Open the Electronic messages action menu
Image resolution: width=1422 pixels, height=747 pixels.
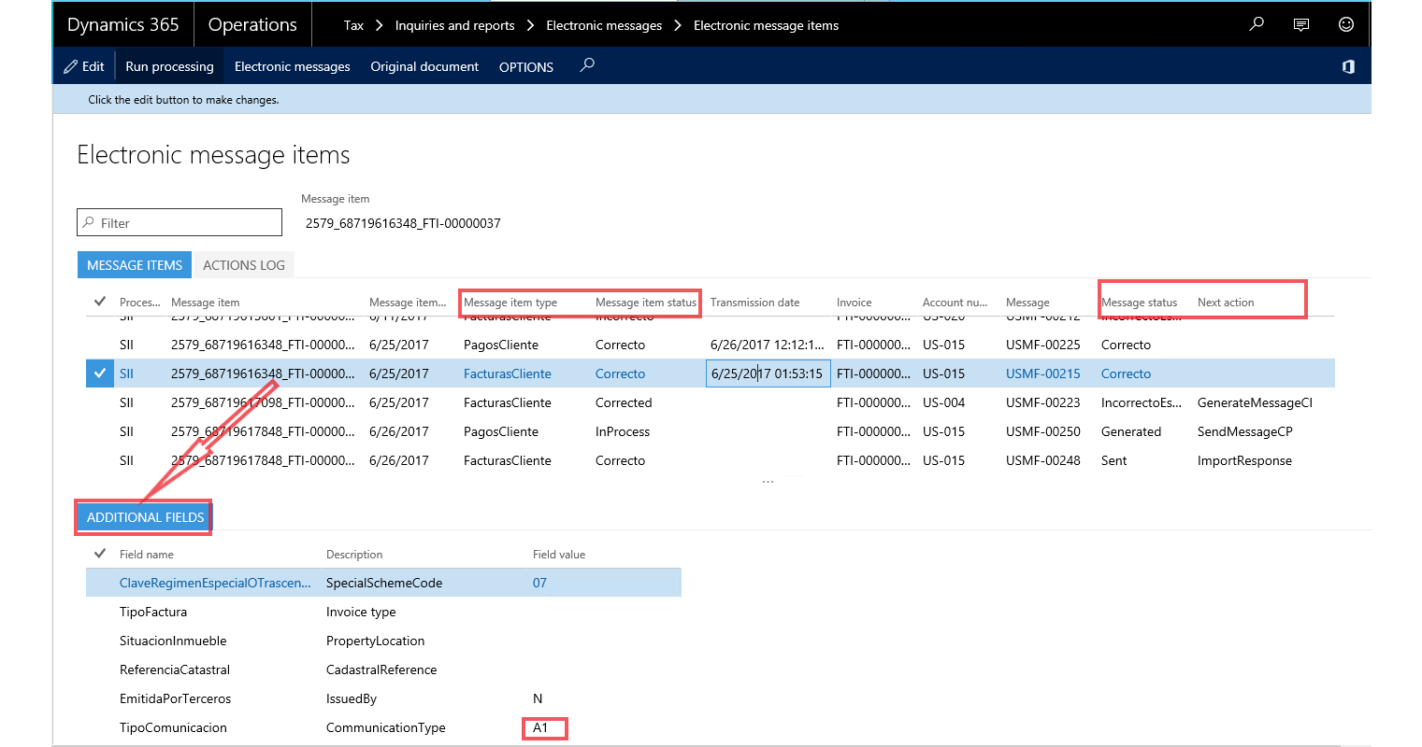pos(293,66)
